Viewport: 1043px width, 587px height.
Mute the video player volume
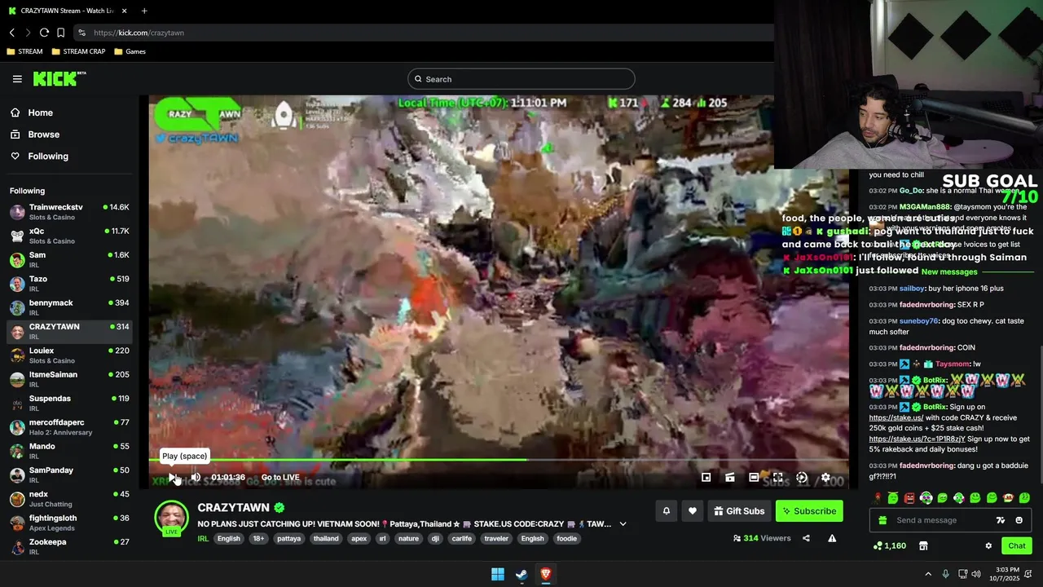pos(196,478)
